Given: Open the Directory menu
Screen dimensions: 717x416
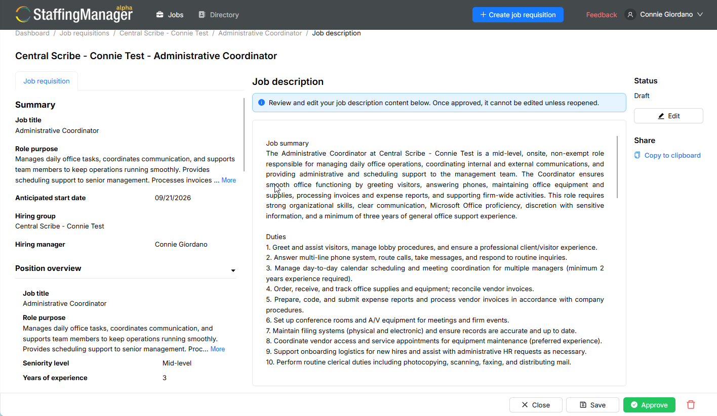Looking at the screenshot, I should tap(219, 15).
